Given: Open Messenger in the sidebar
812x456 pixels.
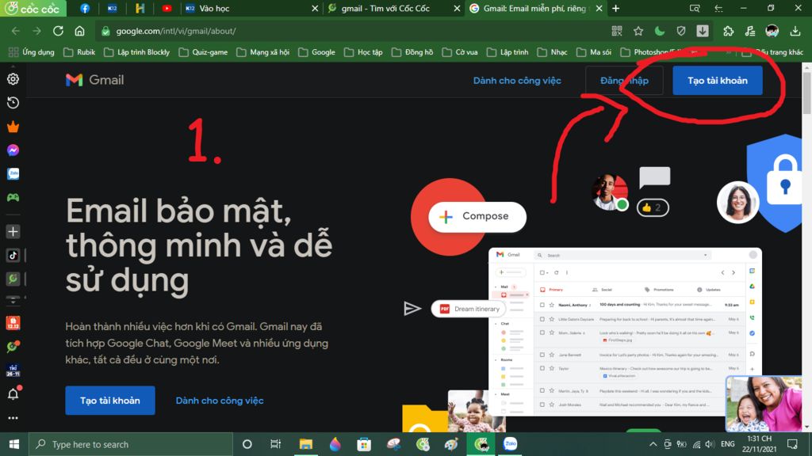Looking at the screenshot, I should click(13, 150).
